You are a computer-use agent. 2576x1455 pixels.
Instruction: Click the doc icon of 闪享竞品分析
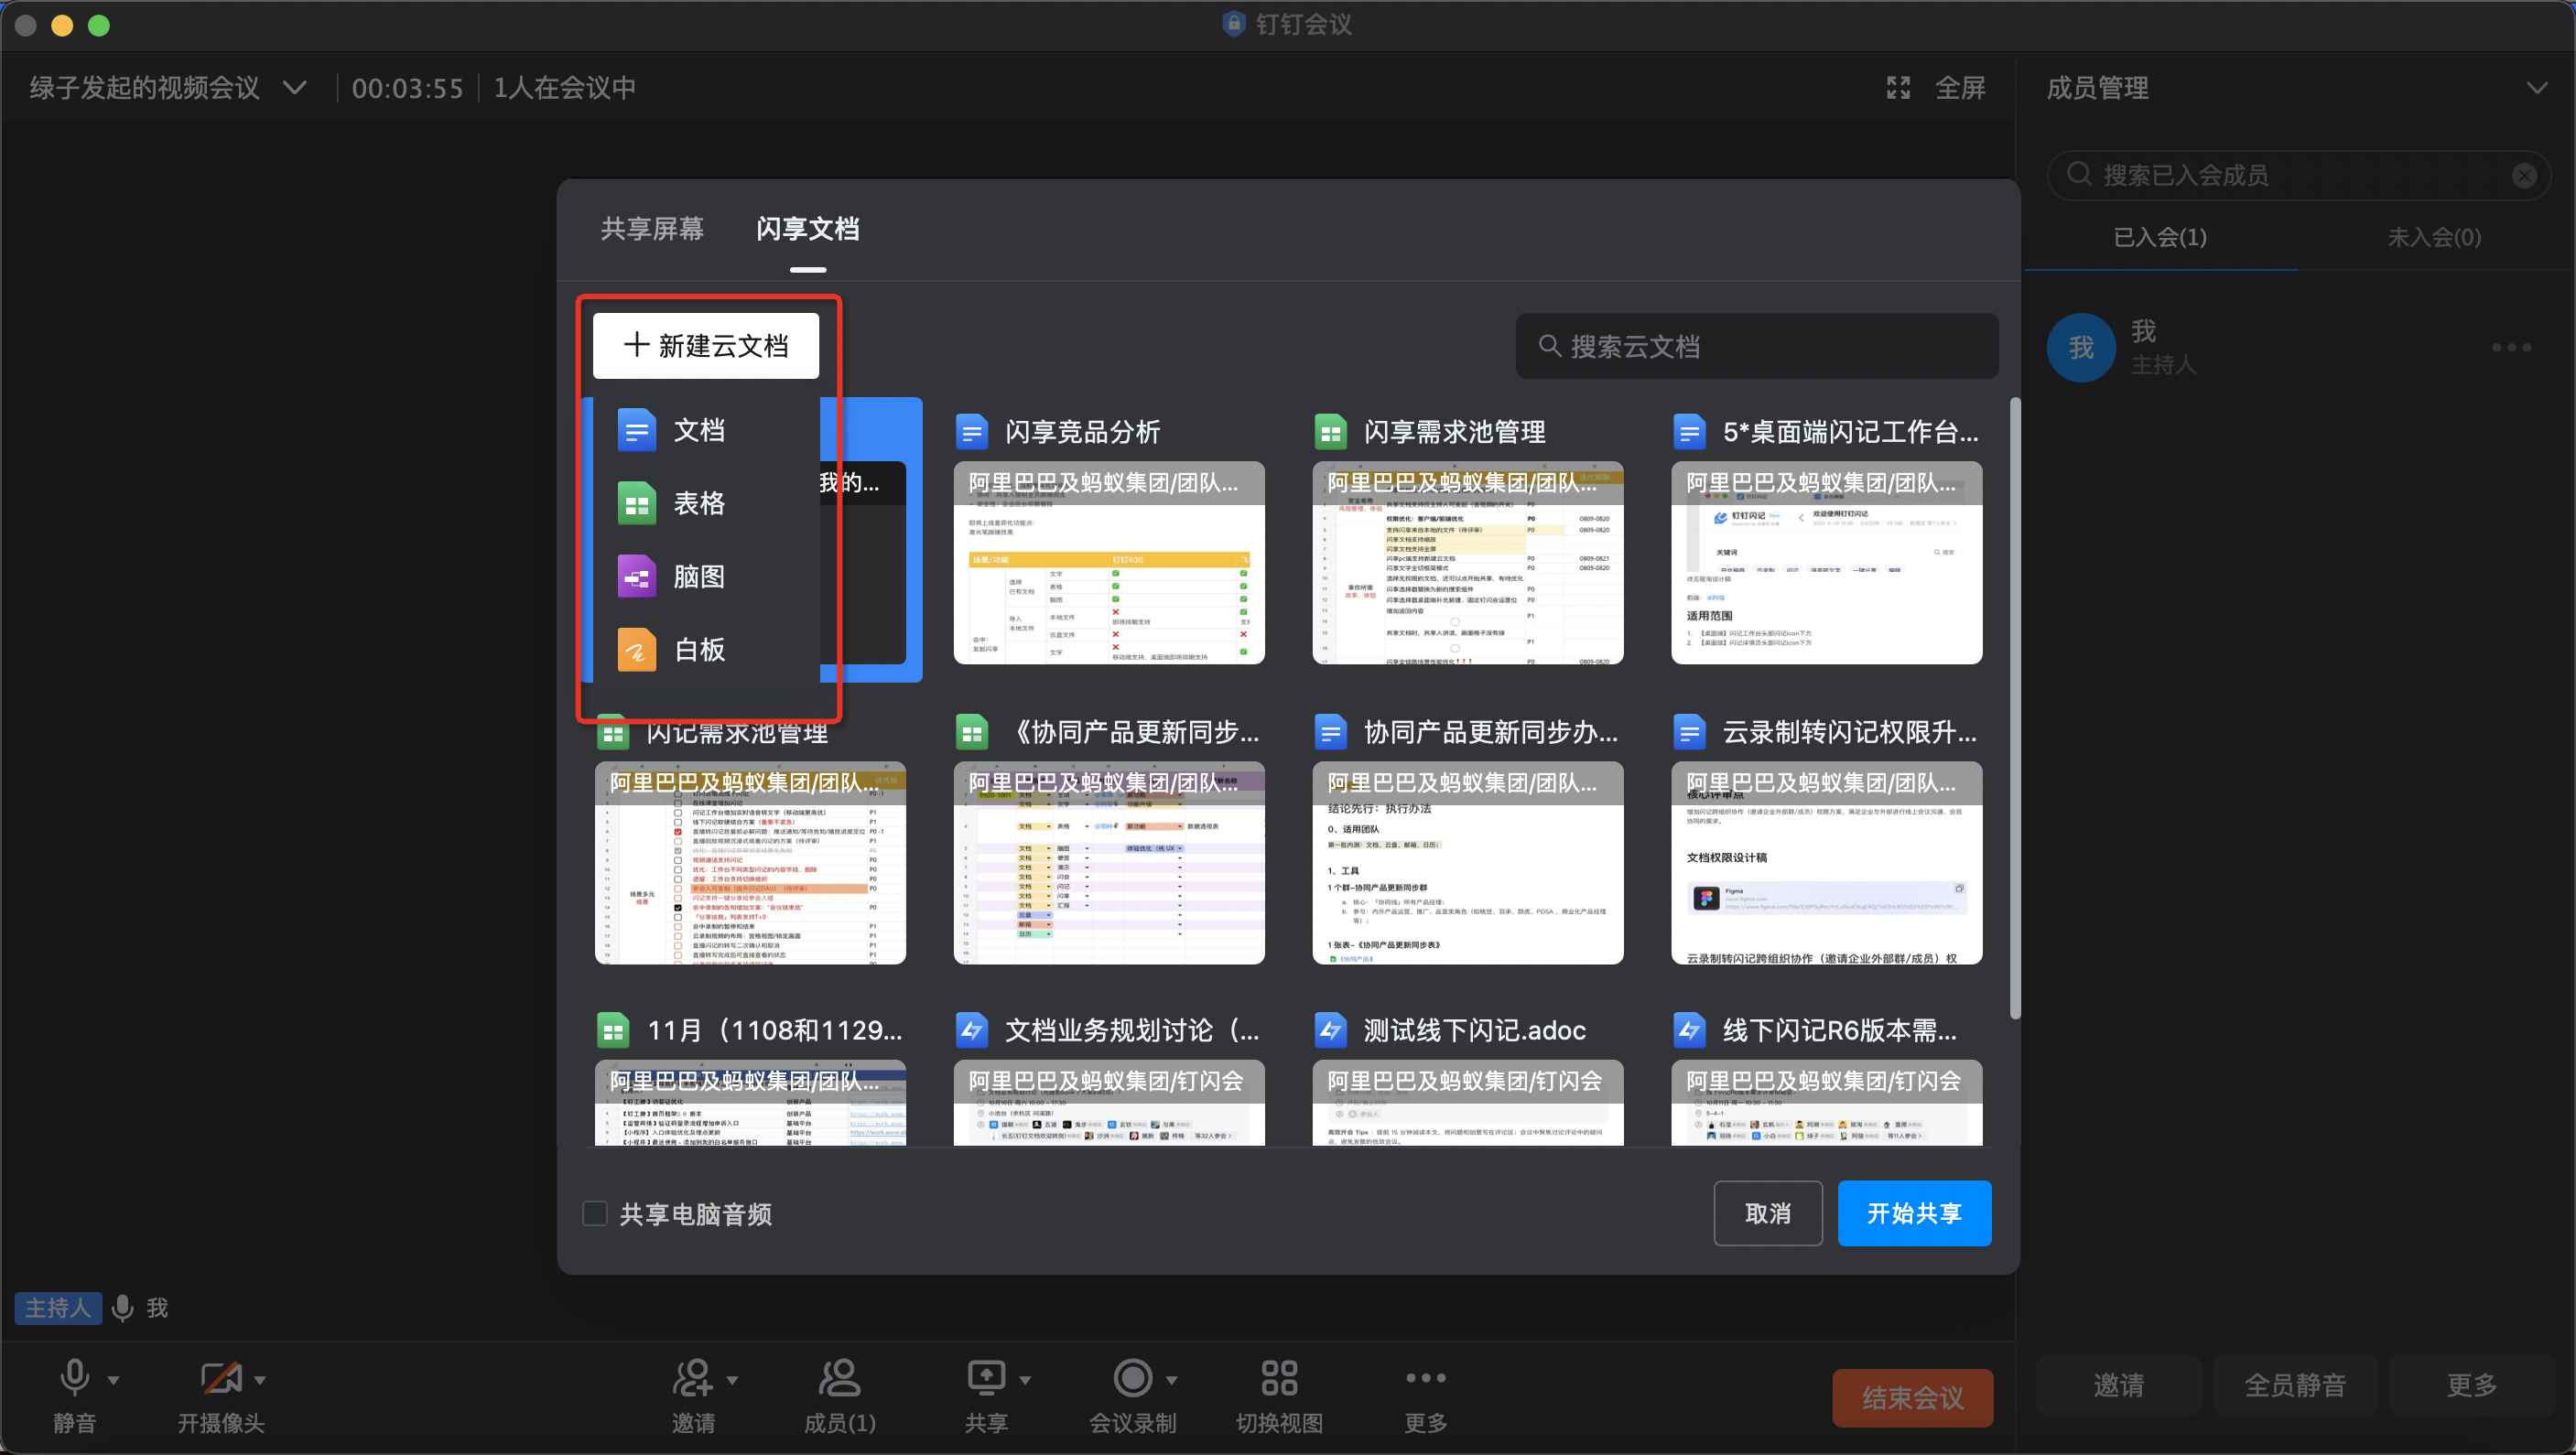coord(972,432)
